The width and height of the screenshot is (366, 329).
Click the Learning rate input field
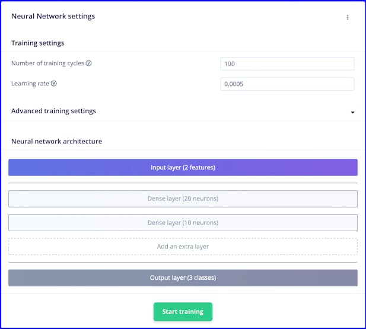pyautogui.click(x=287, y=84)
